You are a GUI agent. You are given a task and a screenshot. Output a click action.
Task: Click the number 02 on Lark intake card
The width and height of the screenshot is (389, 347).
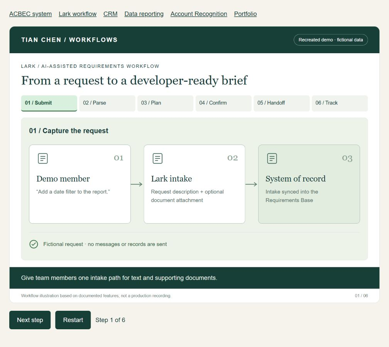pos(233,158)
